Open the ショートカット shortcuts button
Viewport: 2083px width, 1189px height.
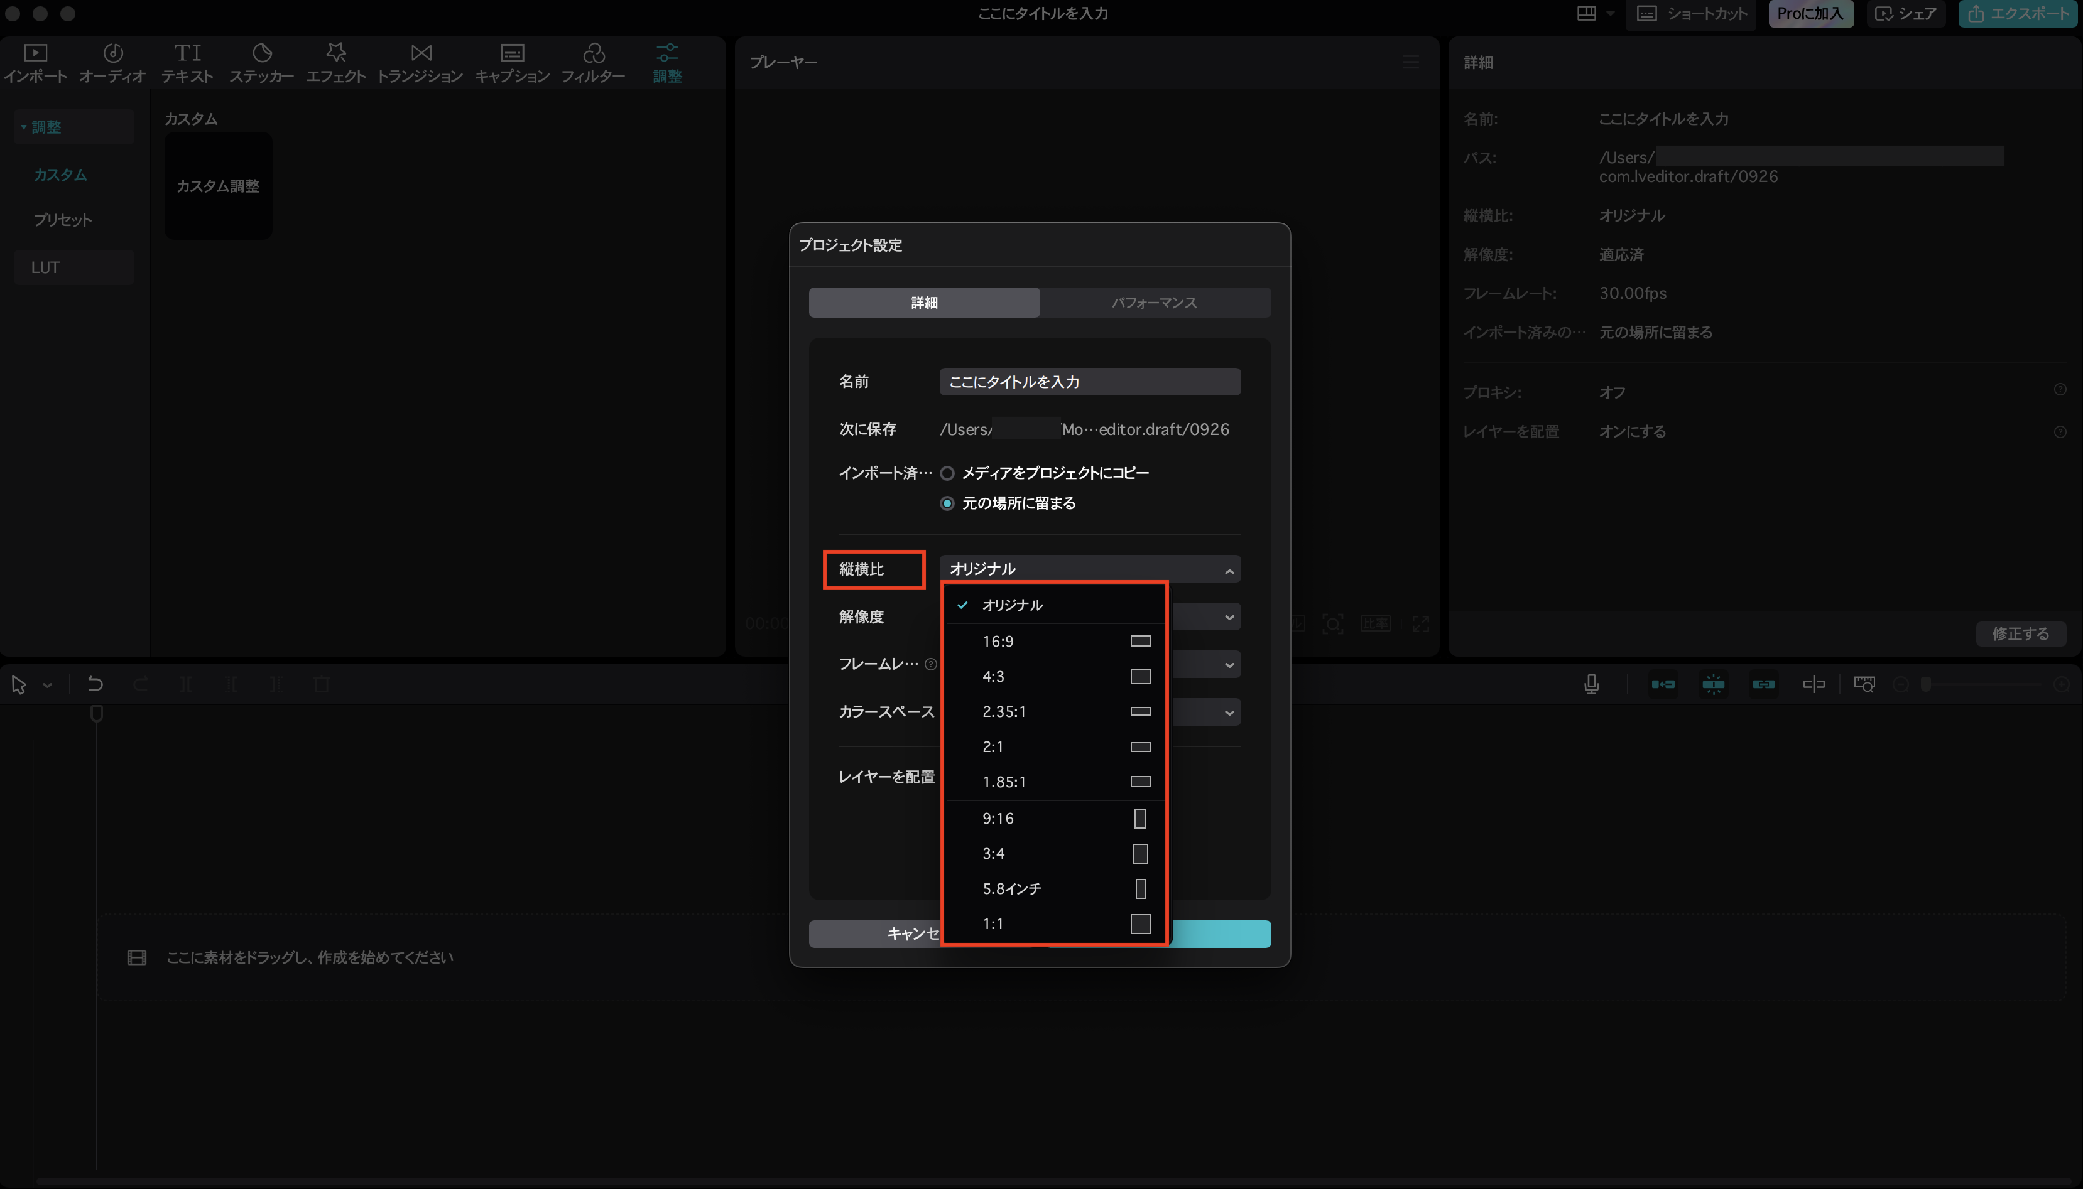coord(1691,14)
